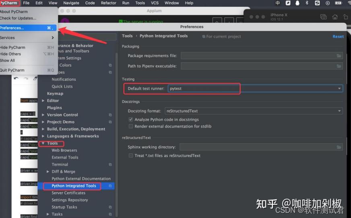Click the battery icon in menu bar

pyautogui.click(x=338, y=3)
